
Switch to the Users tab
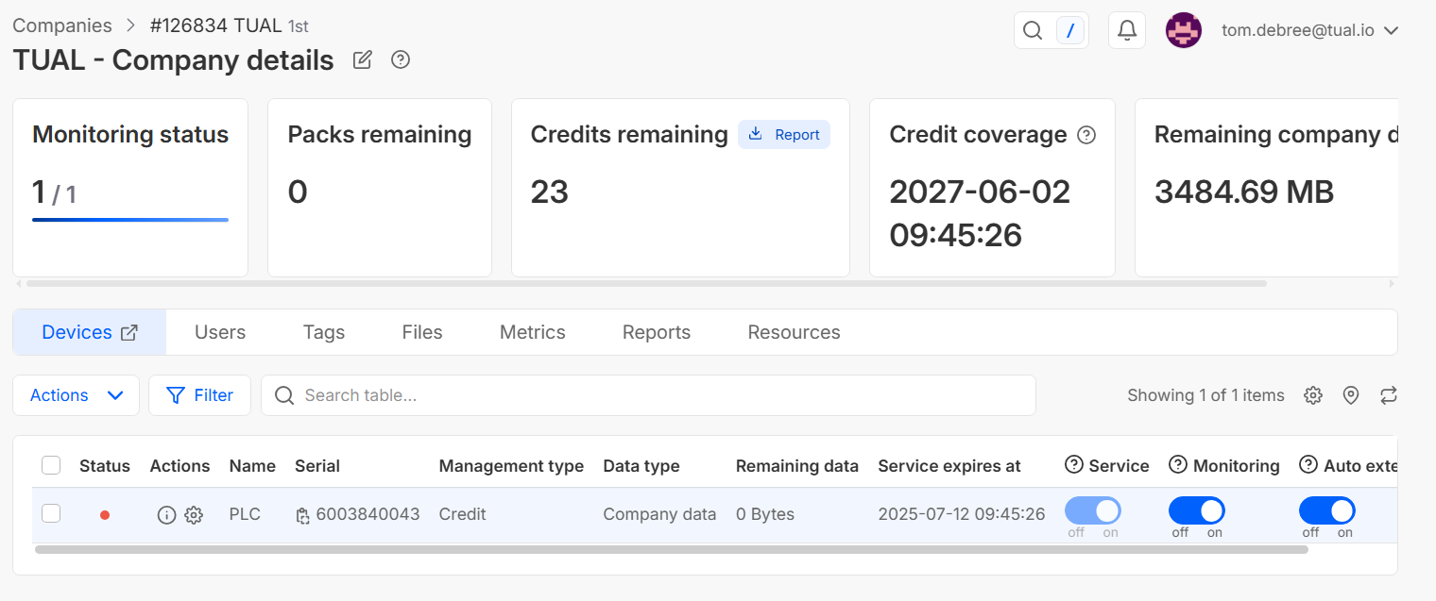220,332
